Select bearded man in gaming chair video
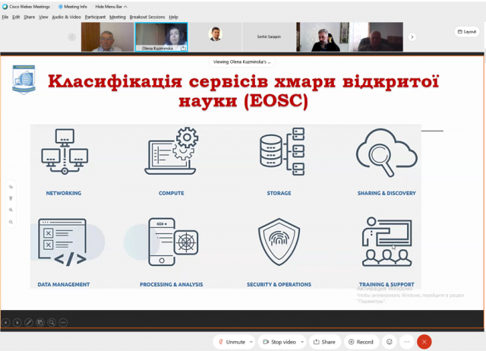 tap(323, 37)
